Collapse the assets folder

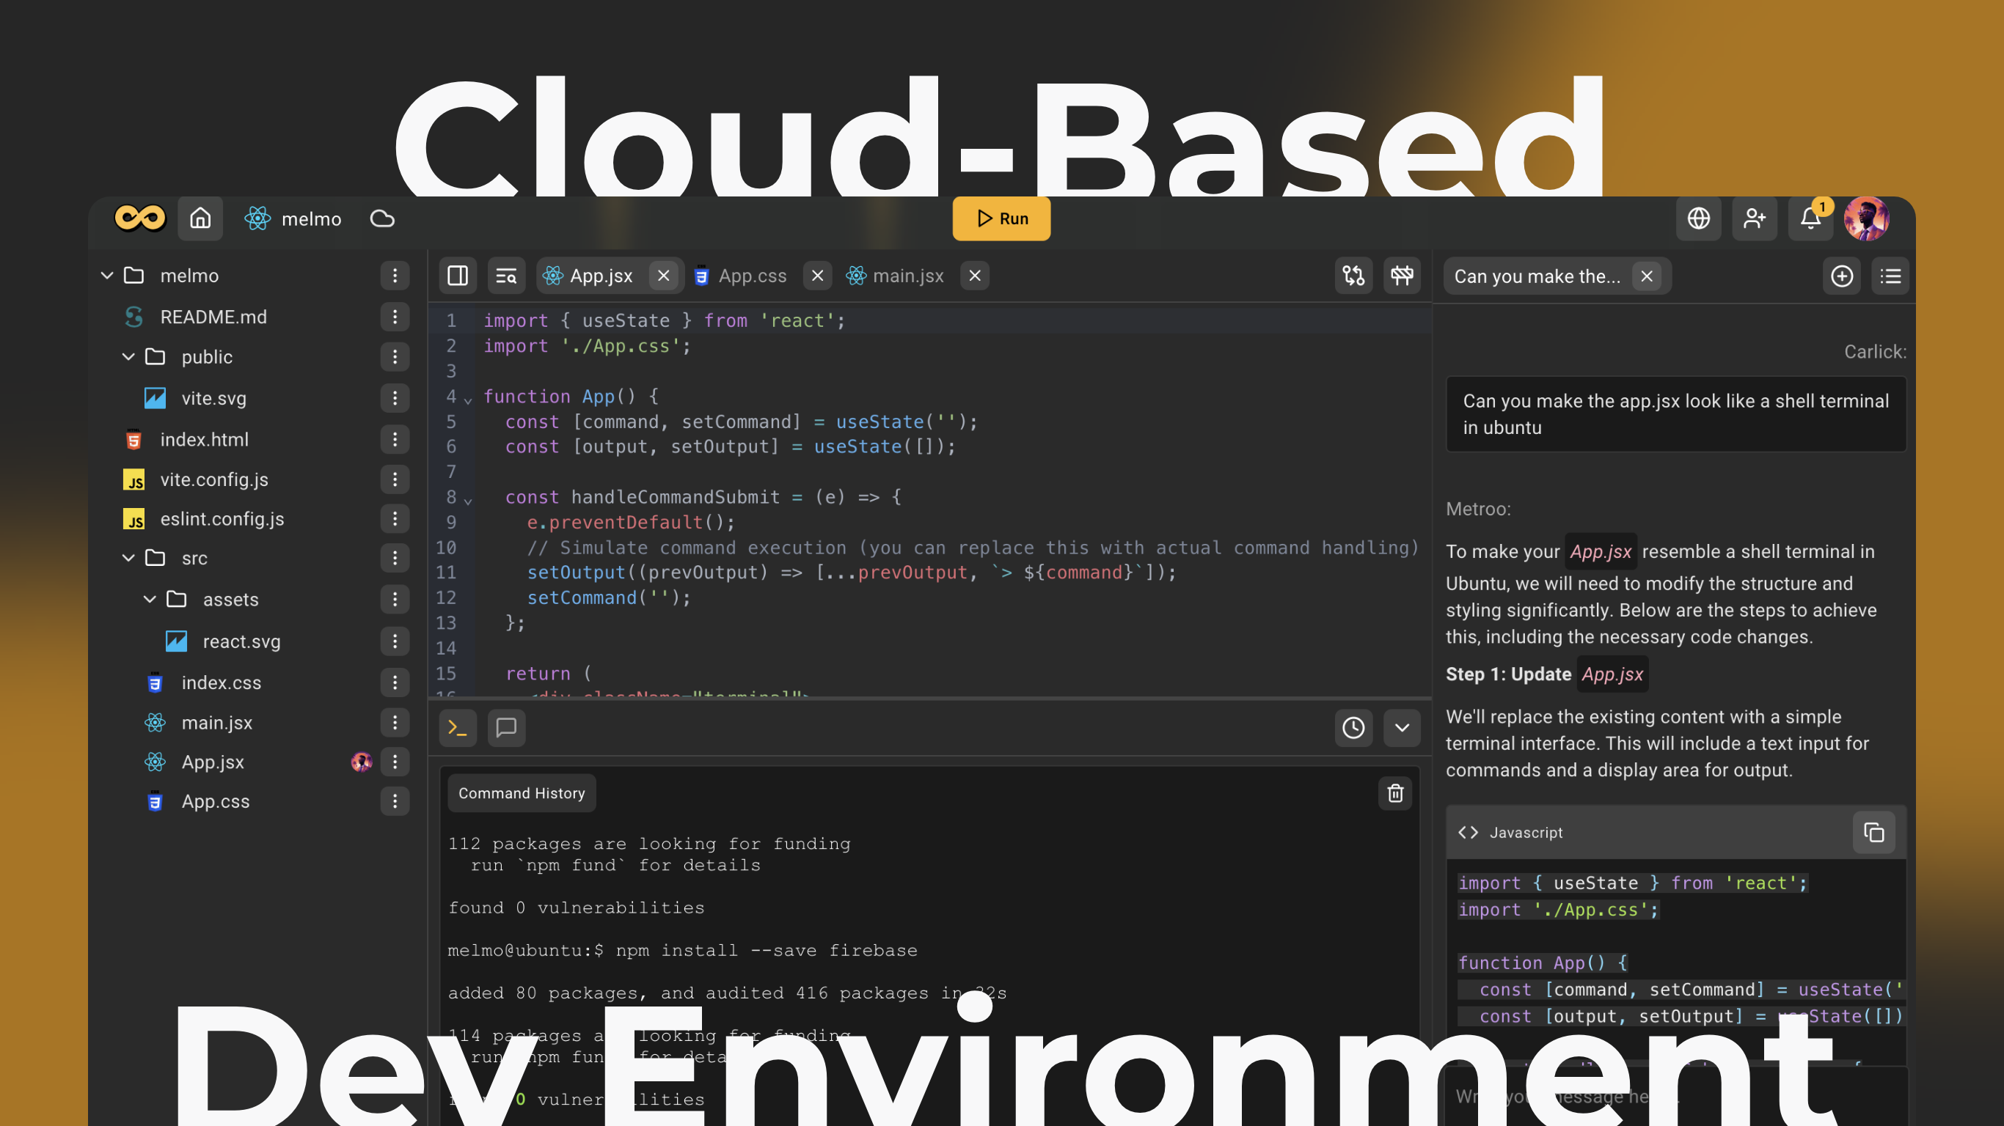click(150, 599)
